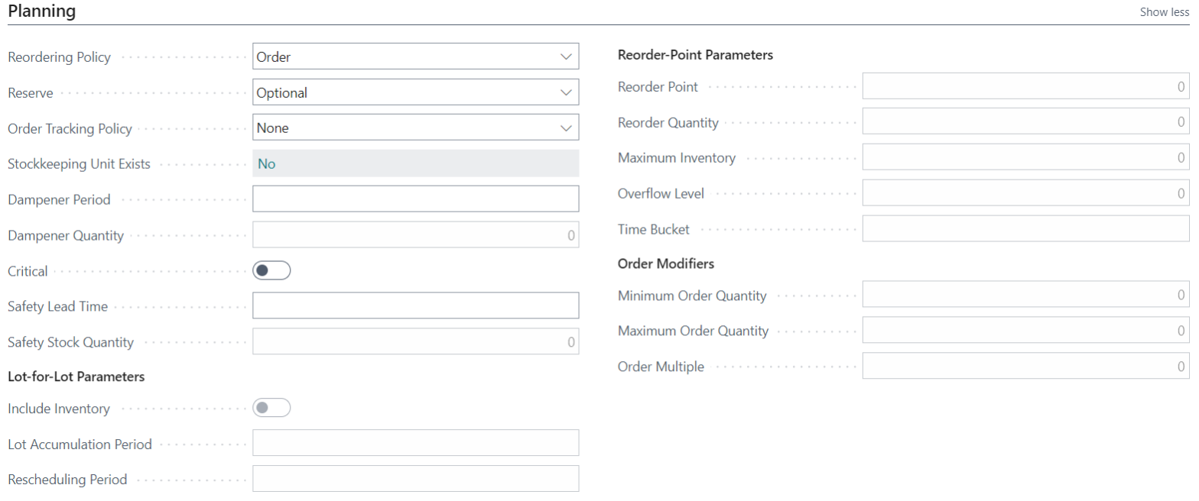Screen dimensions: 1199x501
Task: Disable the Critical toggle
Action: click(x=271, y=270)
